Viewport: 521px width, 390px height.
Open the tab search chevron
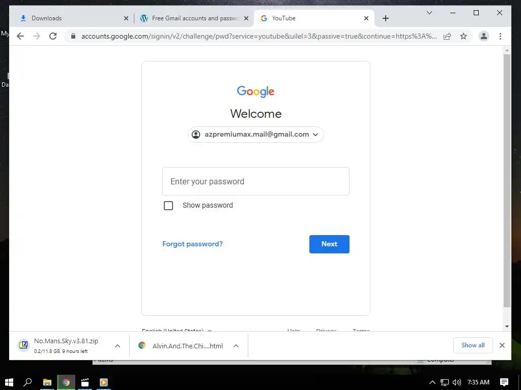point(429,13)
